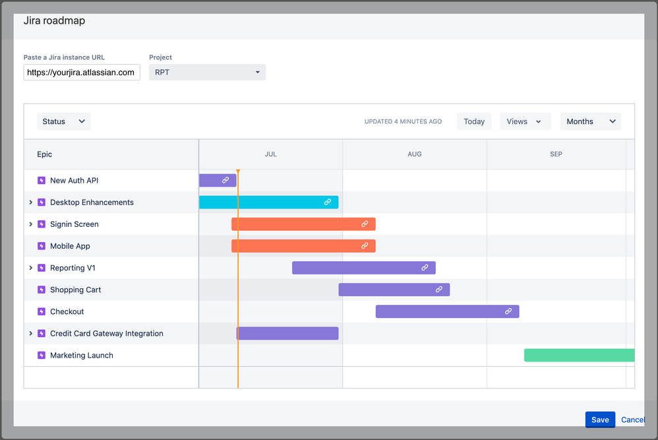
Task: Select the Shopping Cart timeline bar
Action: [x=394, y=290]
